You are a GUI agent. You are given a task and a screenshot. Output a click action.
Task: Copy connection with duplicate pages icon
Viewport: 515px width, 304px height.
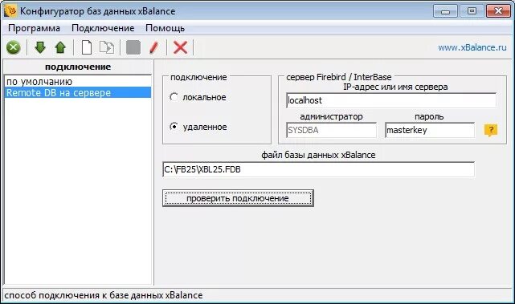(107, 47)
